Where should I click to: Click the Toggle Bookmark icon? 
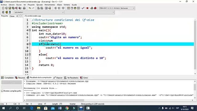click(46, 8)
